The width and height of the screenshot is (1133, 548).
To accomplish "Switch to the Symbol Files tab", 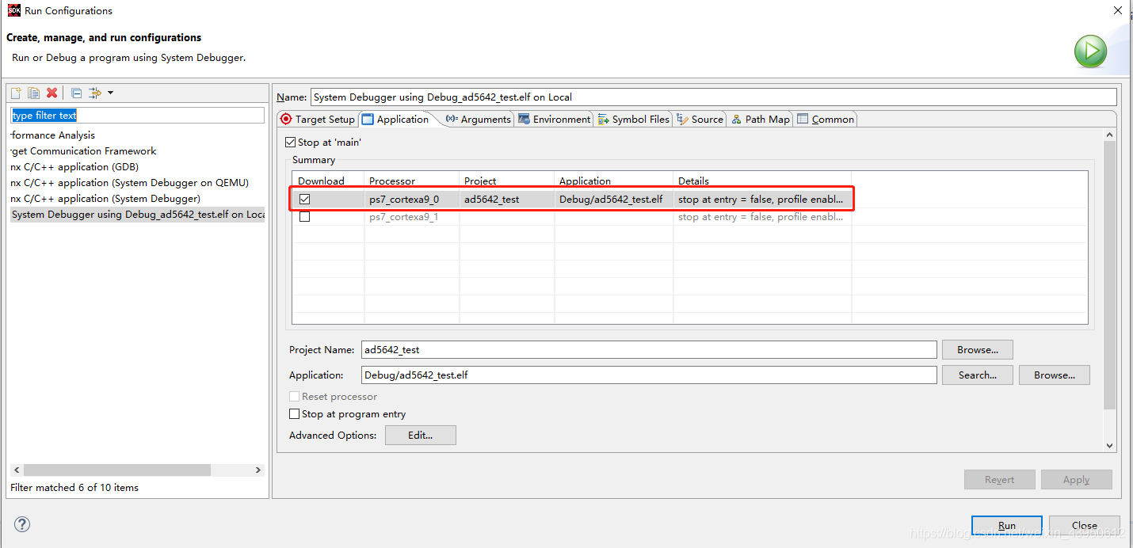I will pyautogui.click(x=634, y=119).
